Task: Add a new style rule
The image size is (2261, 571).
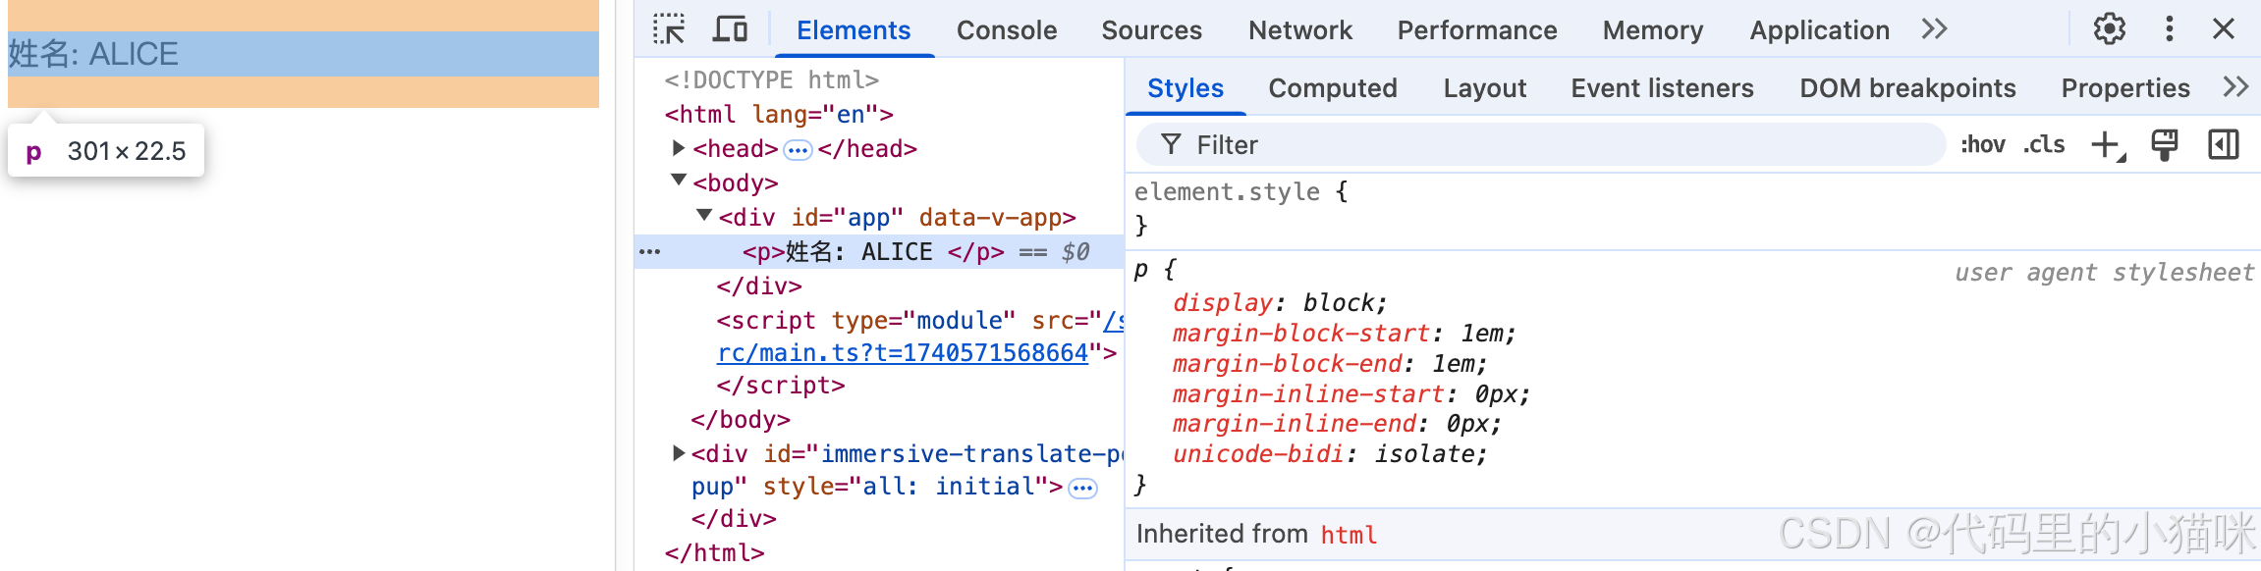Action: coord(2107,145)
